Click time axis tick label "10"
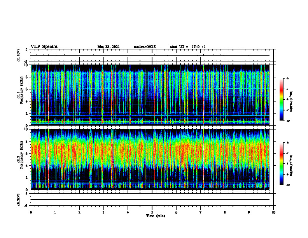This screenshot has height=238, width=308. point(273,212)
